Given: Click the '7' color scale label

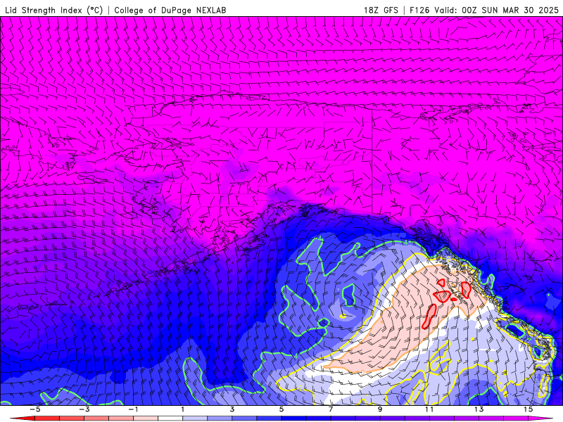Looking at the screenshot, I should pyautogui.click(x=331, y=409).
